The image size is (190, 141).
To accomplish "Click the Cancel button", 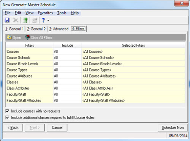I will [57, 127].
